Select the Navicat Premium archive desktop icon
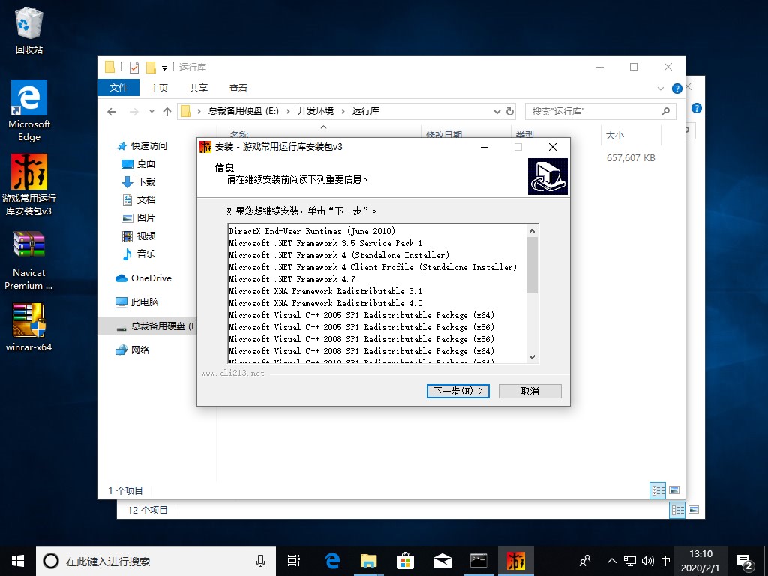 tap(29, 259)
